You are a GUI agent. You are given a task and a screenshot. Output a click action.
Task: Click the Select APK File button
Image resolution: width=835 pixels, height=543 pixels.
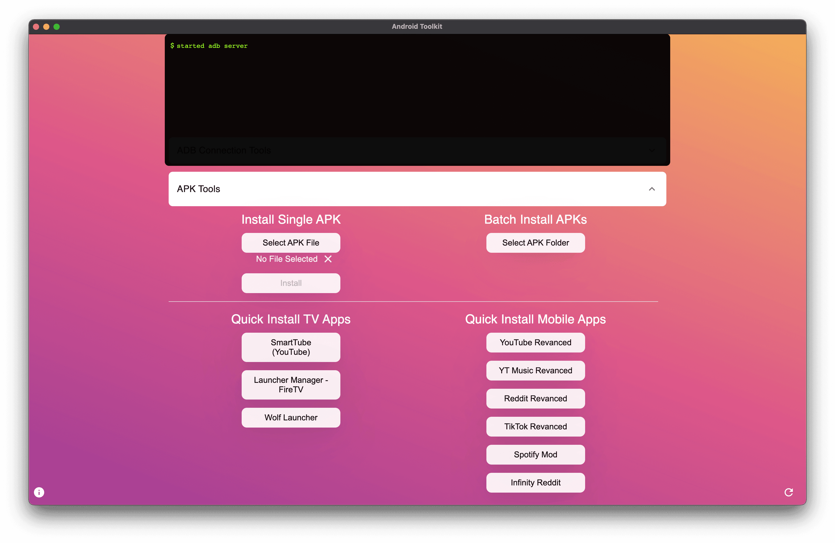(x=291, y=243)
